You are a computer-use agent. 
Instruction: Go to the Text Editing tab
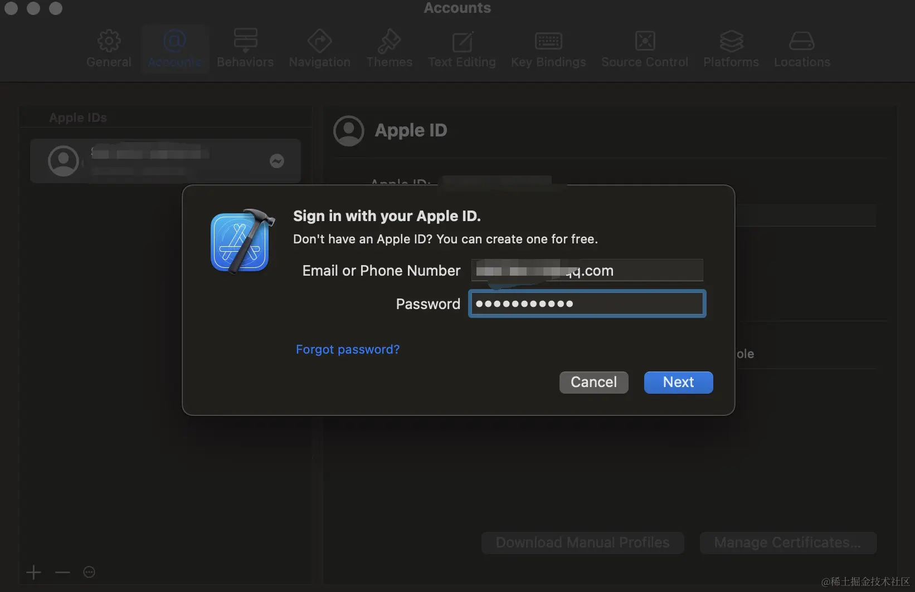click(462, 49)
